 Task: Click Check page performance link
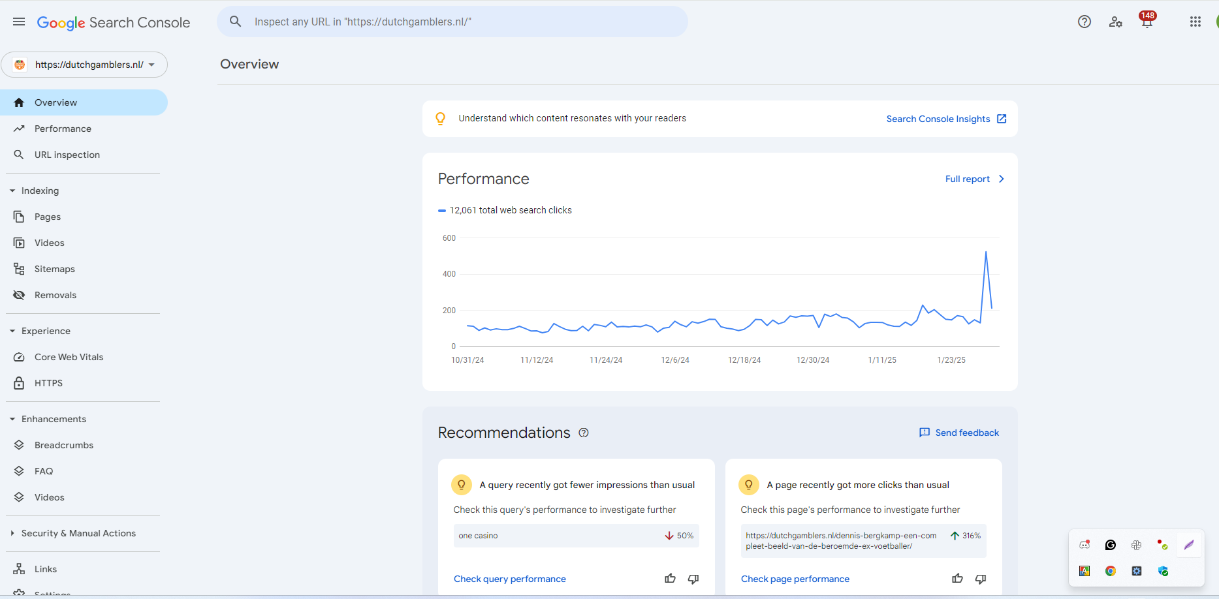795,579
